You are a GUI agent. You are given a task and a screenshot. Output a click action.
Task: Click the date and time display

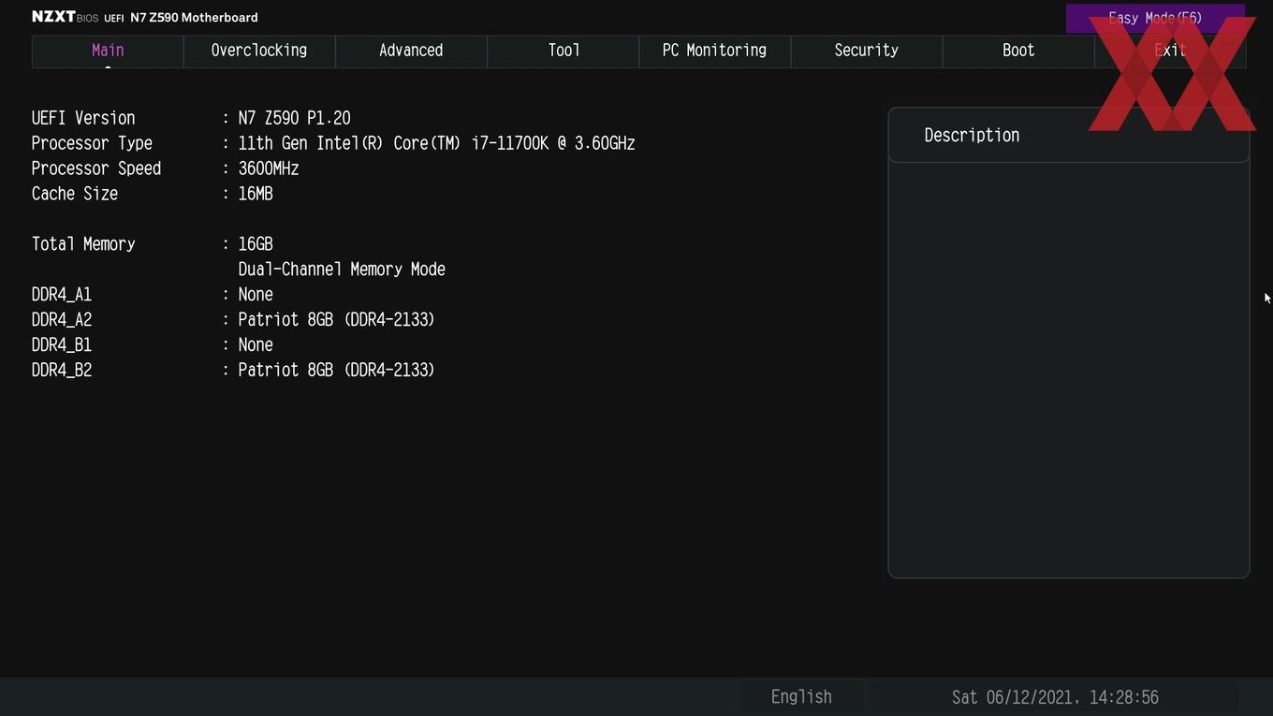coord(1055,697)
